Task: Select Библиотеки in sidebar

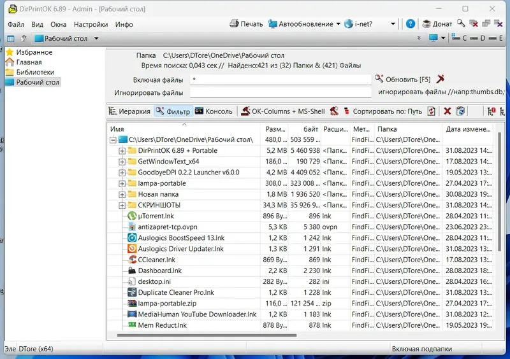Action: (x=35, y=72)
